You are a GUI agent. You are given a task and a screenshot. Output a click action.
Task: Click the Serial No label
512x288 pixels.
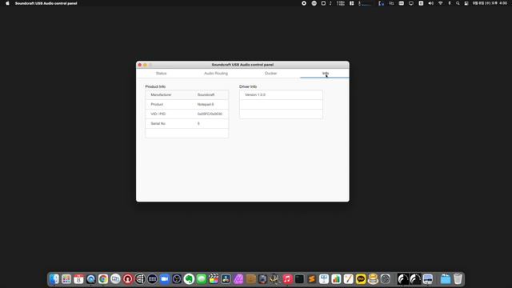158,124
